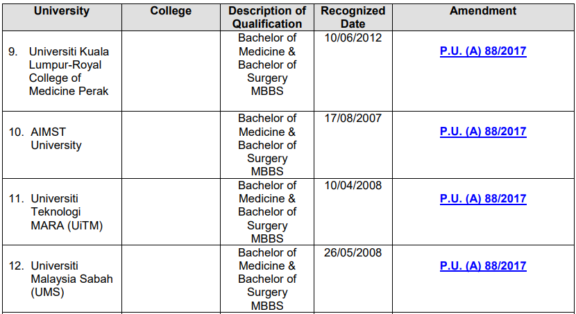
Task: Open P.U. (A) 88/2017 link for Universiti Teknologi MARA
Action: click(x=483, y=199)
